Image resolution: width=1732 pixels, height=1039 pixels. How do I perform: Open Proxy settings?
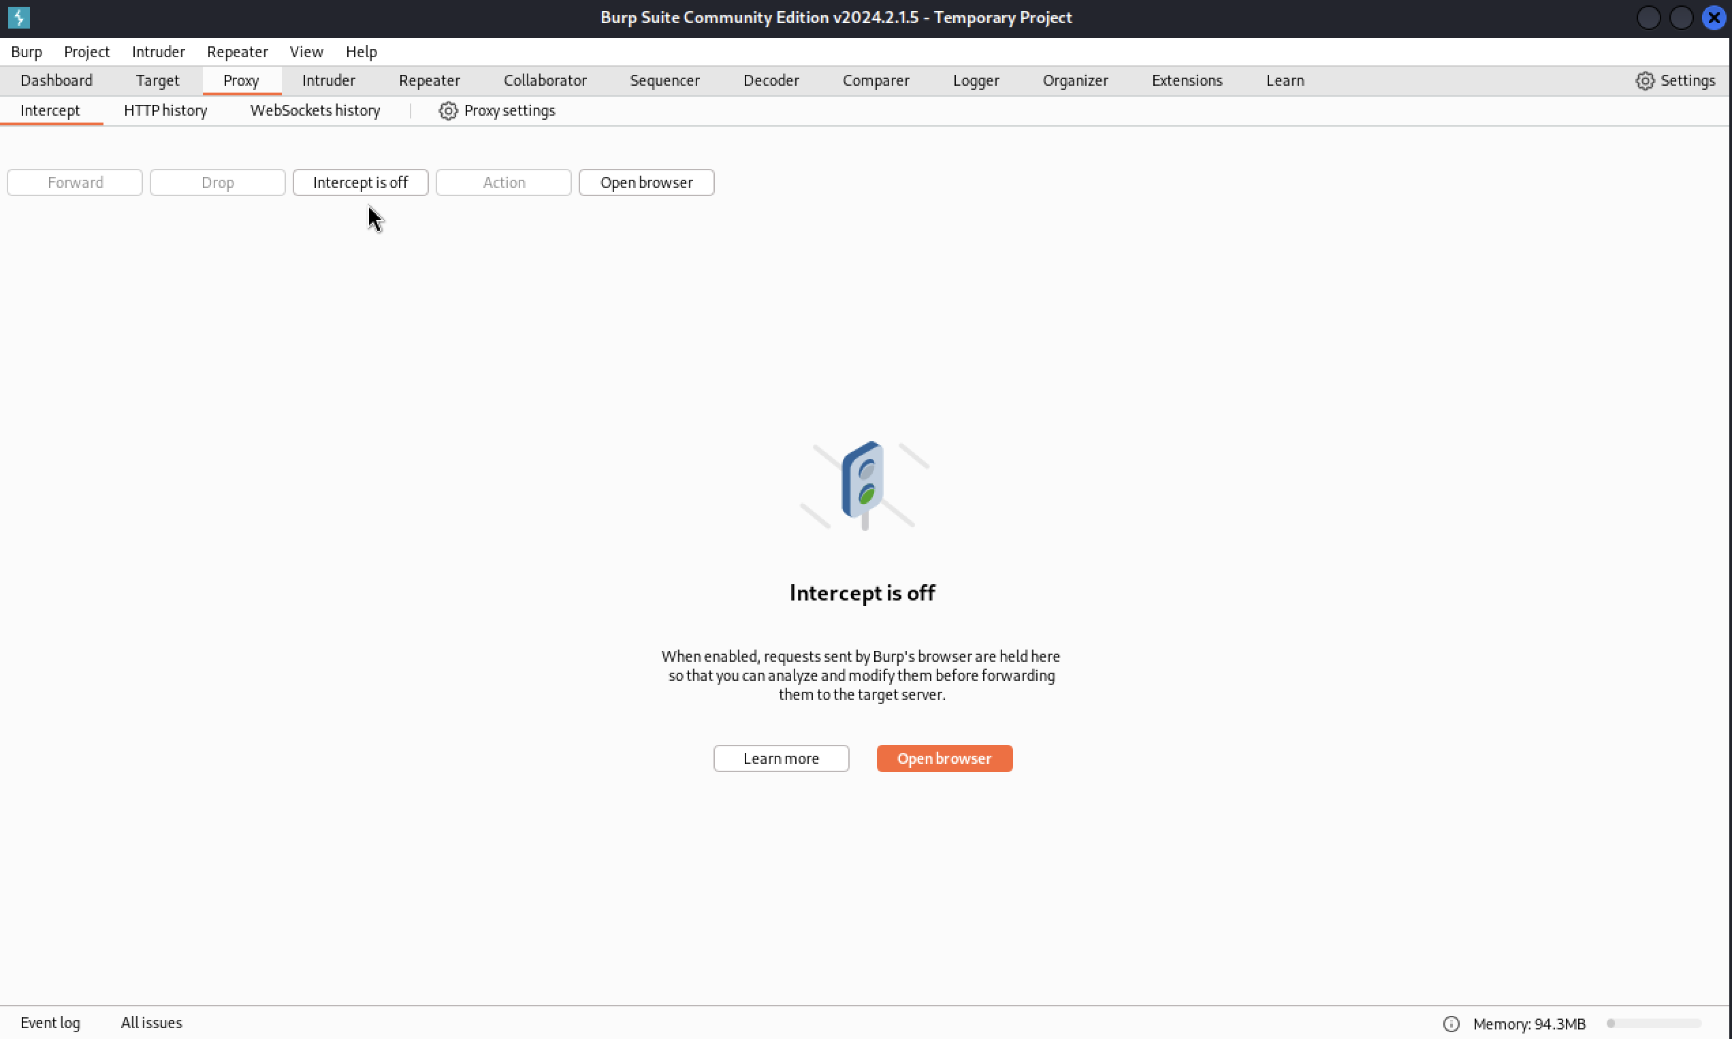coord(497,110)
